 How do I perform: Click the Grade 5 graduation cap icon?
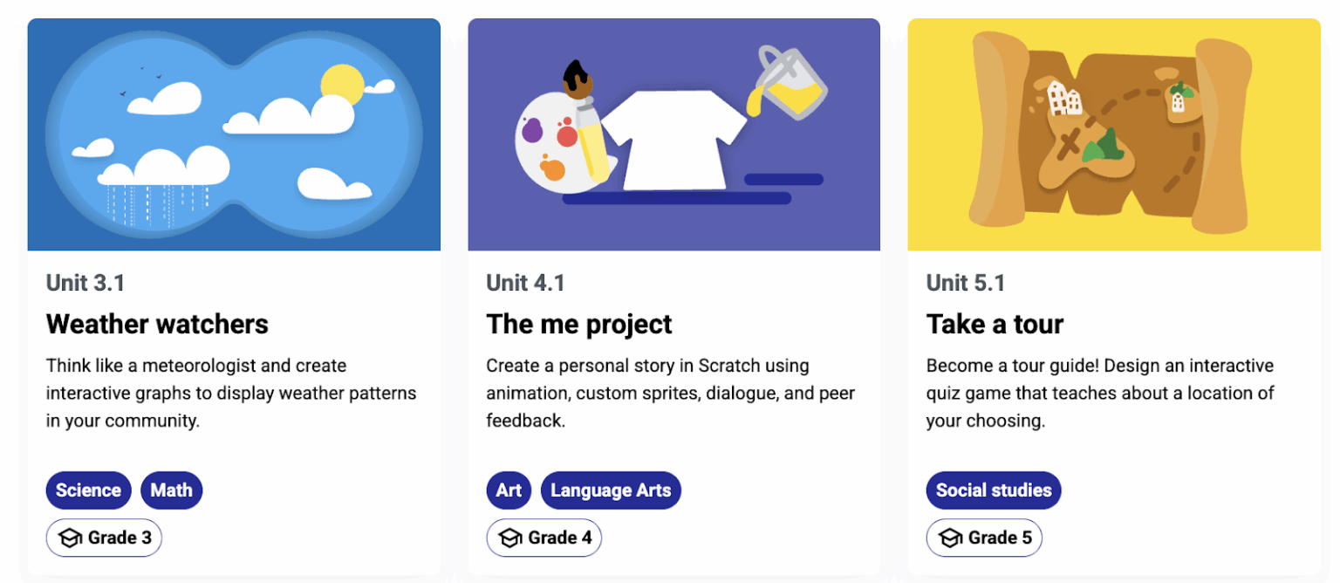[x=951, y=538]
